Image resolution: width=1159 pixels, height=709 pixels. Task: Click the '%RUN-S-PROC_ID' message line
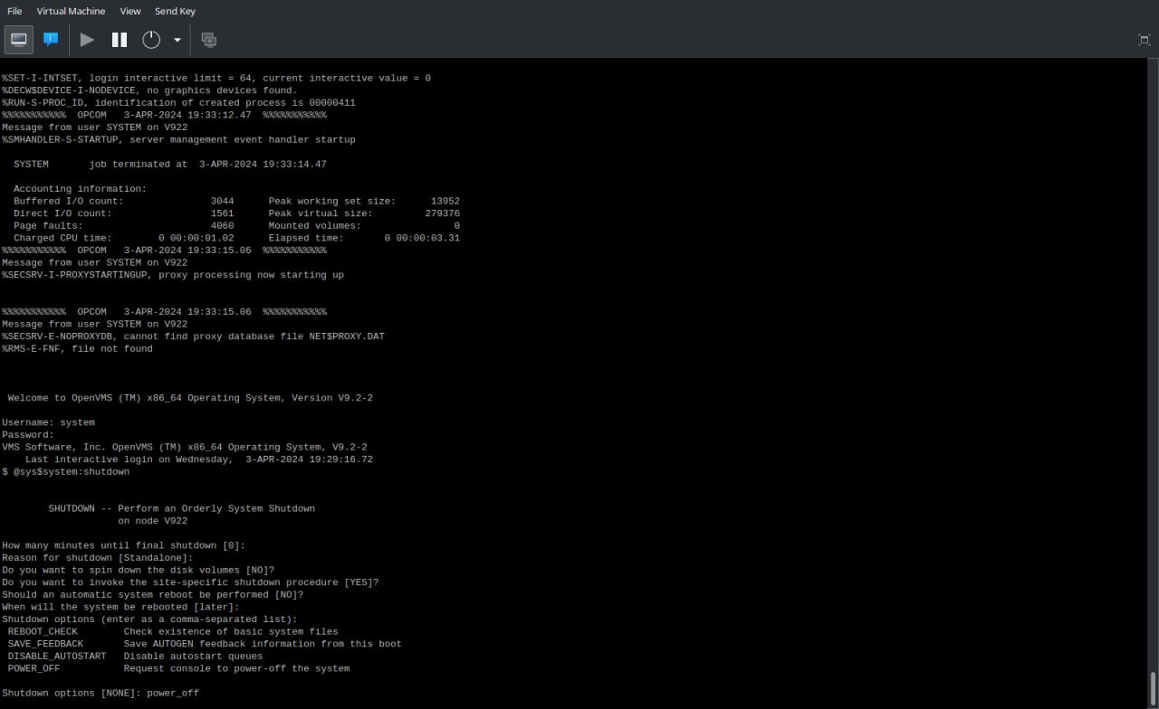178,103
